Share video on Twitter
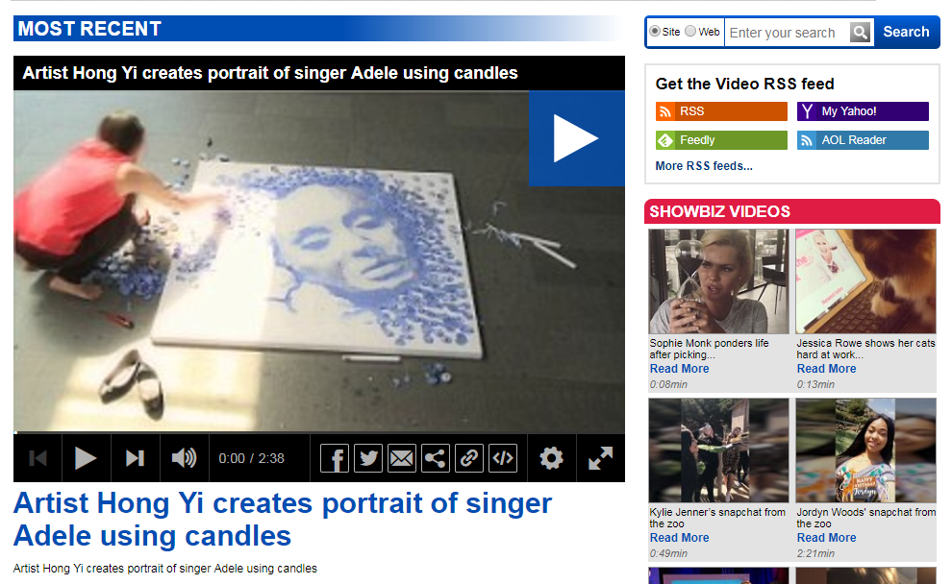The width and height of the screenshot is (952, 584). [x=368, y=458]
